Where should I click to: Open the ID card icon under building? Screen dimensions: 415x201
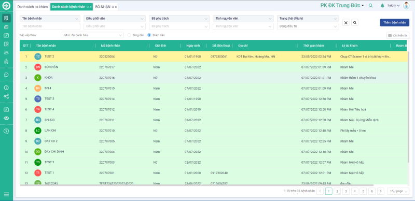point(6,35)
